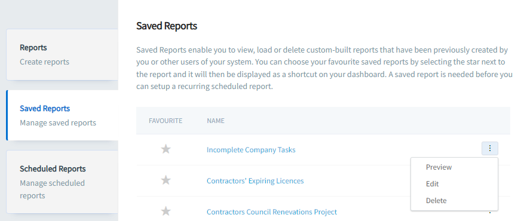521x221 pixels.
Task: Click the Saved Reports page heading
Action: click(167, 26)
